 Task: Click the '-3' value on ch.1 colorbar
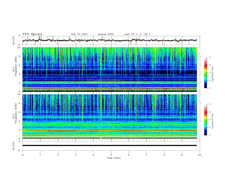click(x=209, y=57)
